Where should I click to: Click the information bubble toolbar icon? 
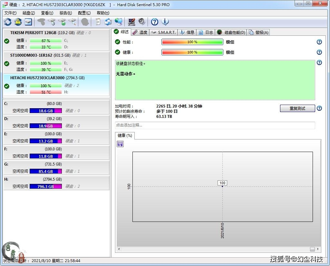(x=165, y=22)
